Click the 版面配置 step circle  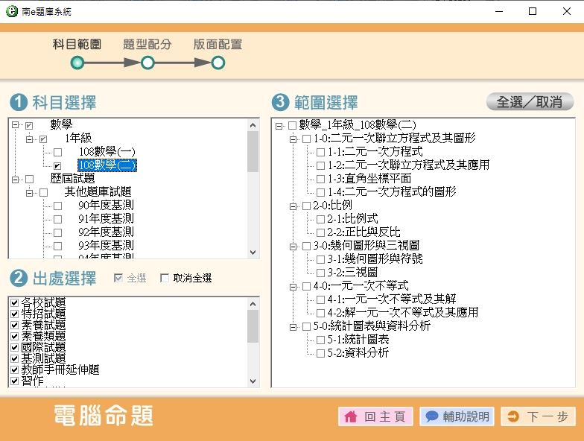[218, 63]
